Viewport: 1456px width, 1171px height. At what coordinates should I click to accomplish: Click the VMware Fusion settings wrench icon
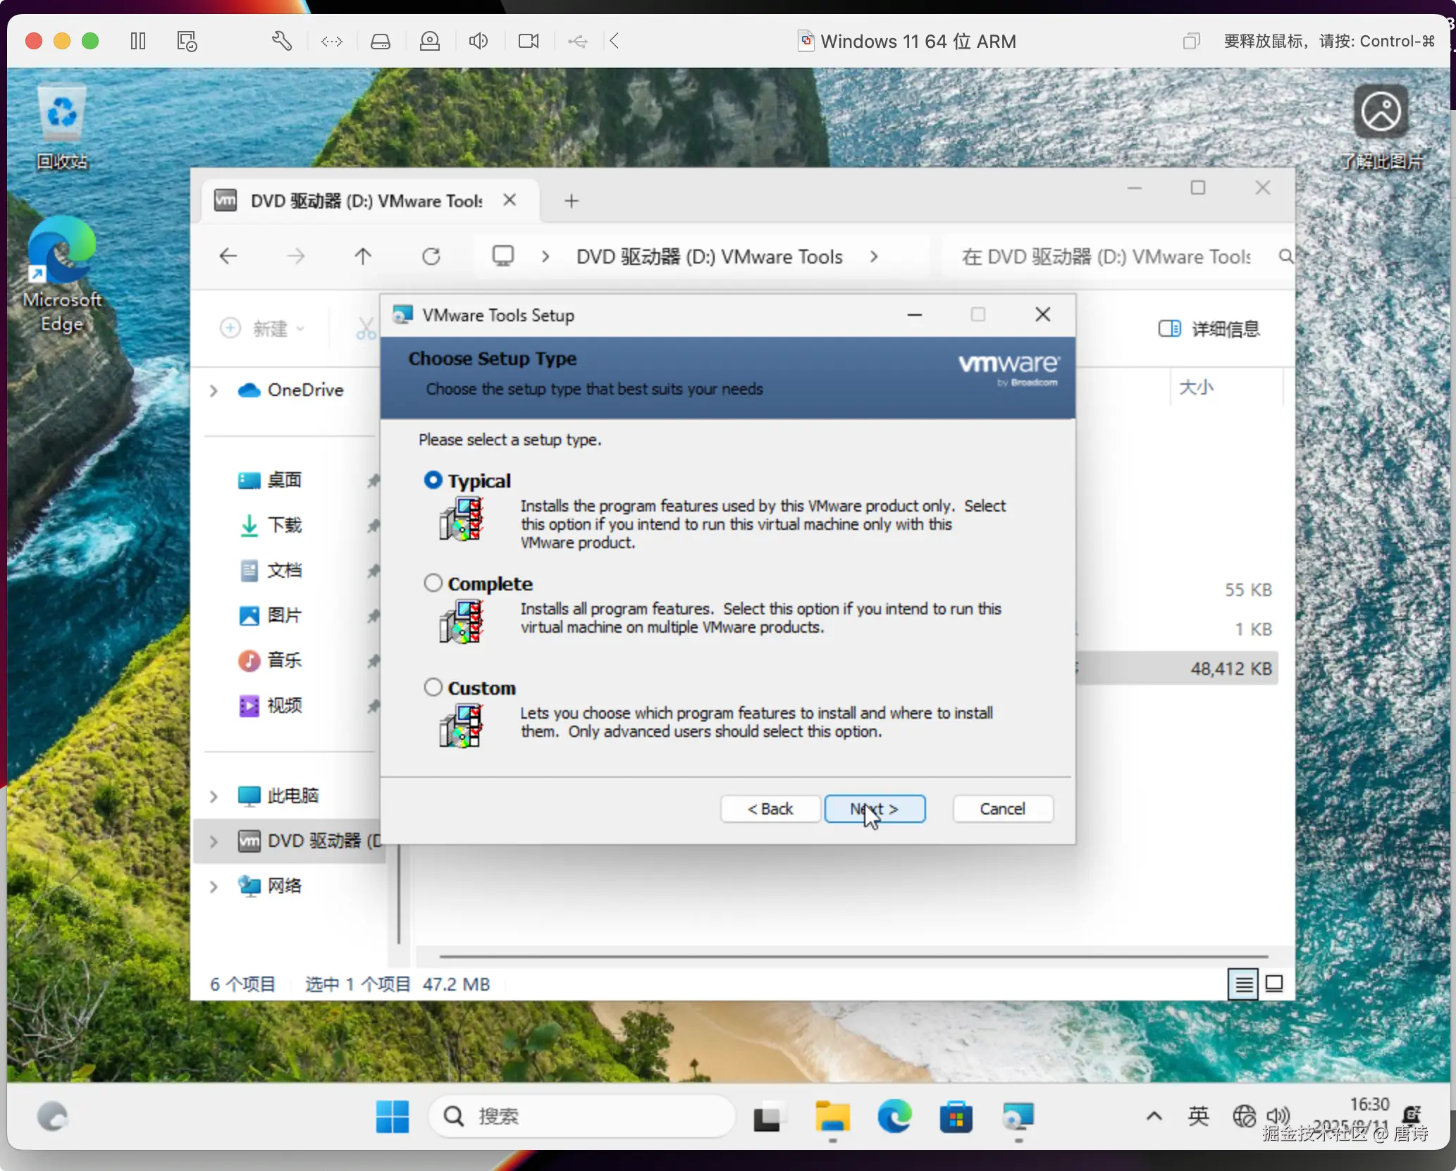pos(281,41)
